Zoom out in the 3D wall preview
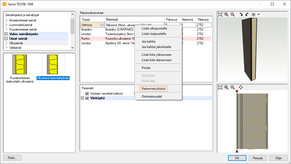 coord(233,14)
